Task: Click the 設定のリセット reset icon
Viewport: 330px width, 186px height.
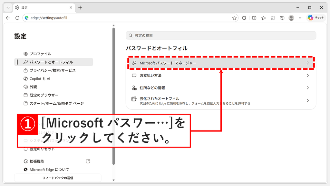Action: pyautogui.click(x=25, y=149)
